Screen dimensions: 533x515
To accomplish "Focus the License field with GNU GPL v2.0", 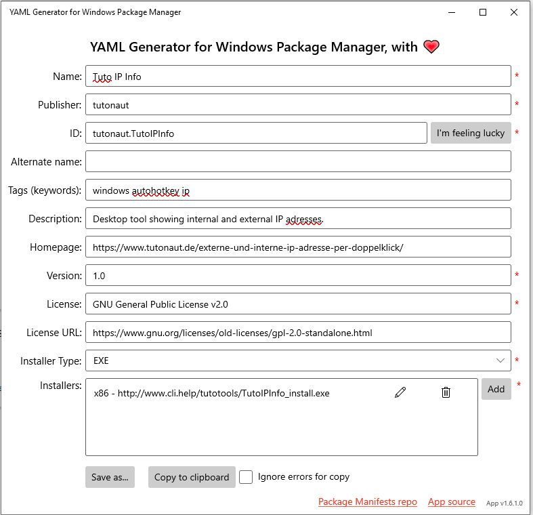I will coord(298,304).
